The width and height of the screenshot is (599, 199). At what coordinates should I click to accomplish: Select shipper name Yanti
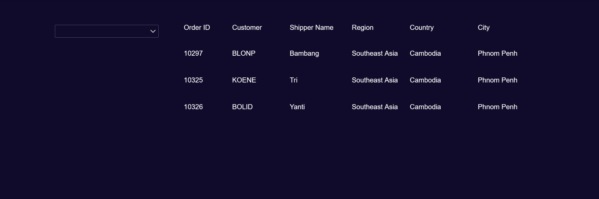click(x=297, y=107)
